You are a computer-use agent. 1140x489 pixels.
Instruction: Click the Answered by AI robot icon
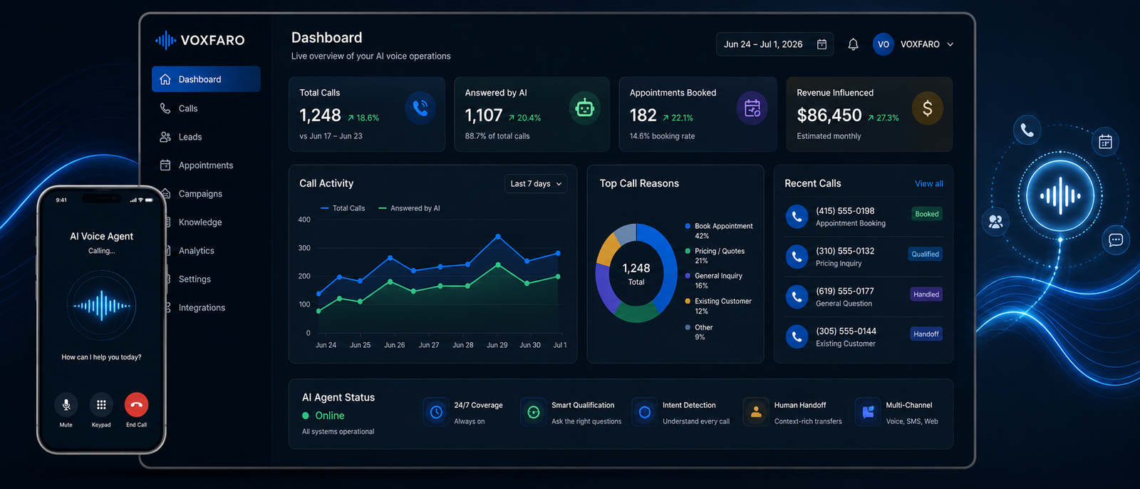point(585,108)
